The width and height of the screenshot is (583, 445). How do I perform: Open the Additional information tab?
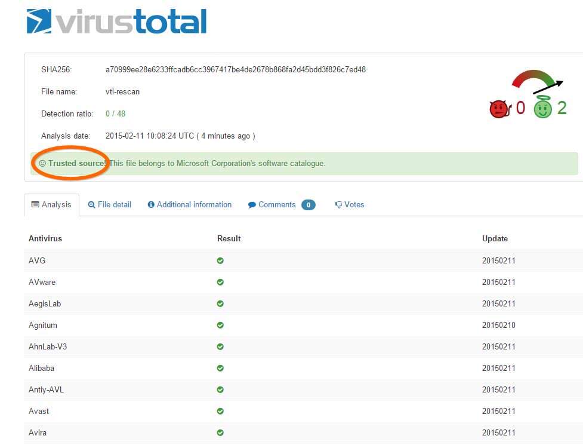point(190,205)
